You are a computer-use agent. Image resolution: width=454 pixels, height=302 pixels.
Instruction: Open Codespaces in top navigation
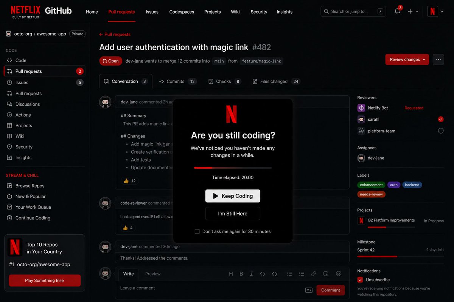182,12
